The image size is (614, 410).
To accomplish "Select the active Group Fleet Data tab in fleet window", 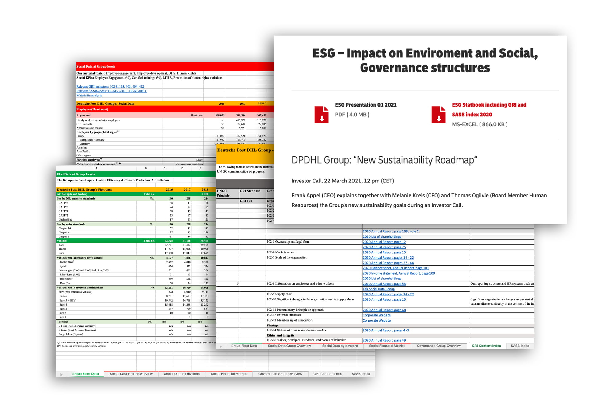I will point(85,374).
